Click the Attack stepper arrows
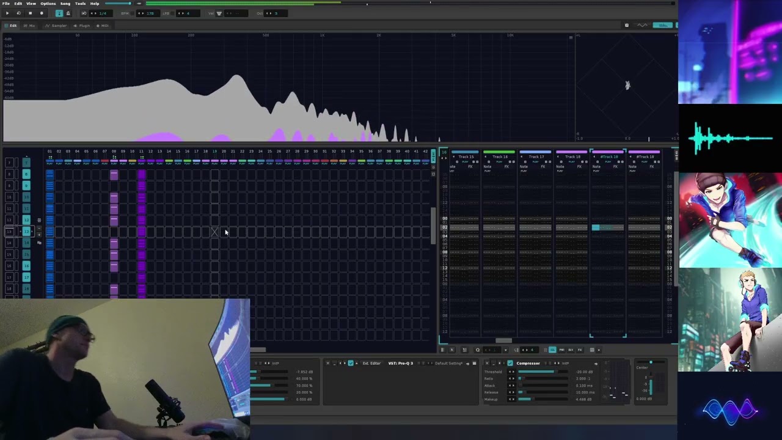Image resolution: width=782 pixels, height=440 pixels. click(x=511, y=386)
